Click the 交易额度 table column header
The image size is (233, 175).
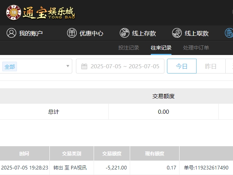click(112, 154)
